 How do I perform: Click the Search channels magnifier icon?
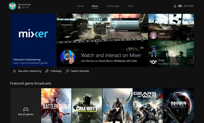[x=67, y=71]
